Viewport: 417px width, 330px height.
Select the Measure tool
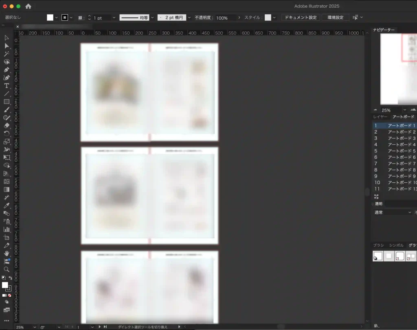tap(7, 197)
